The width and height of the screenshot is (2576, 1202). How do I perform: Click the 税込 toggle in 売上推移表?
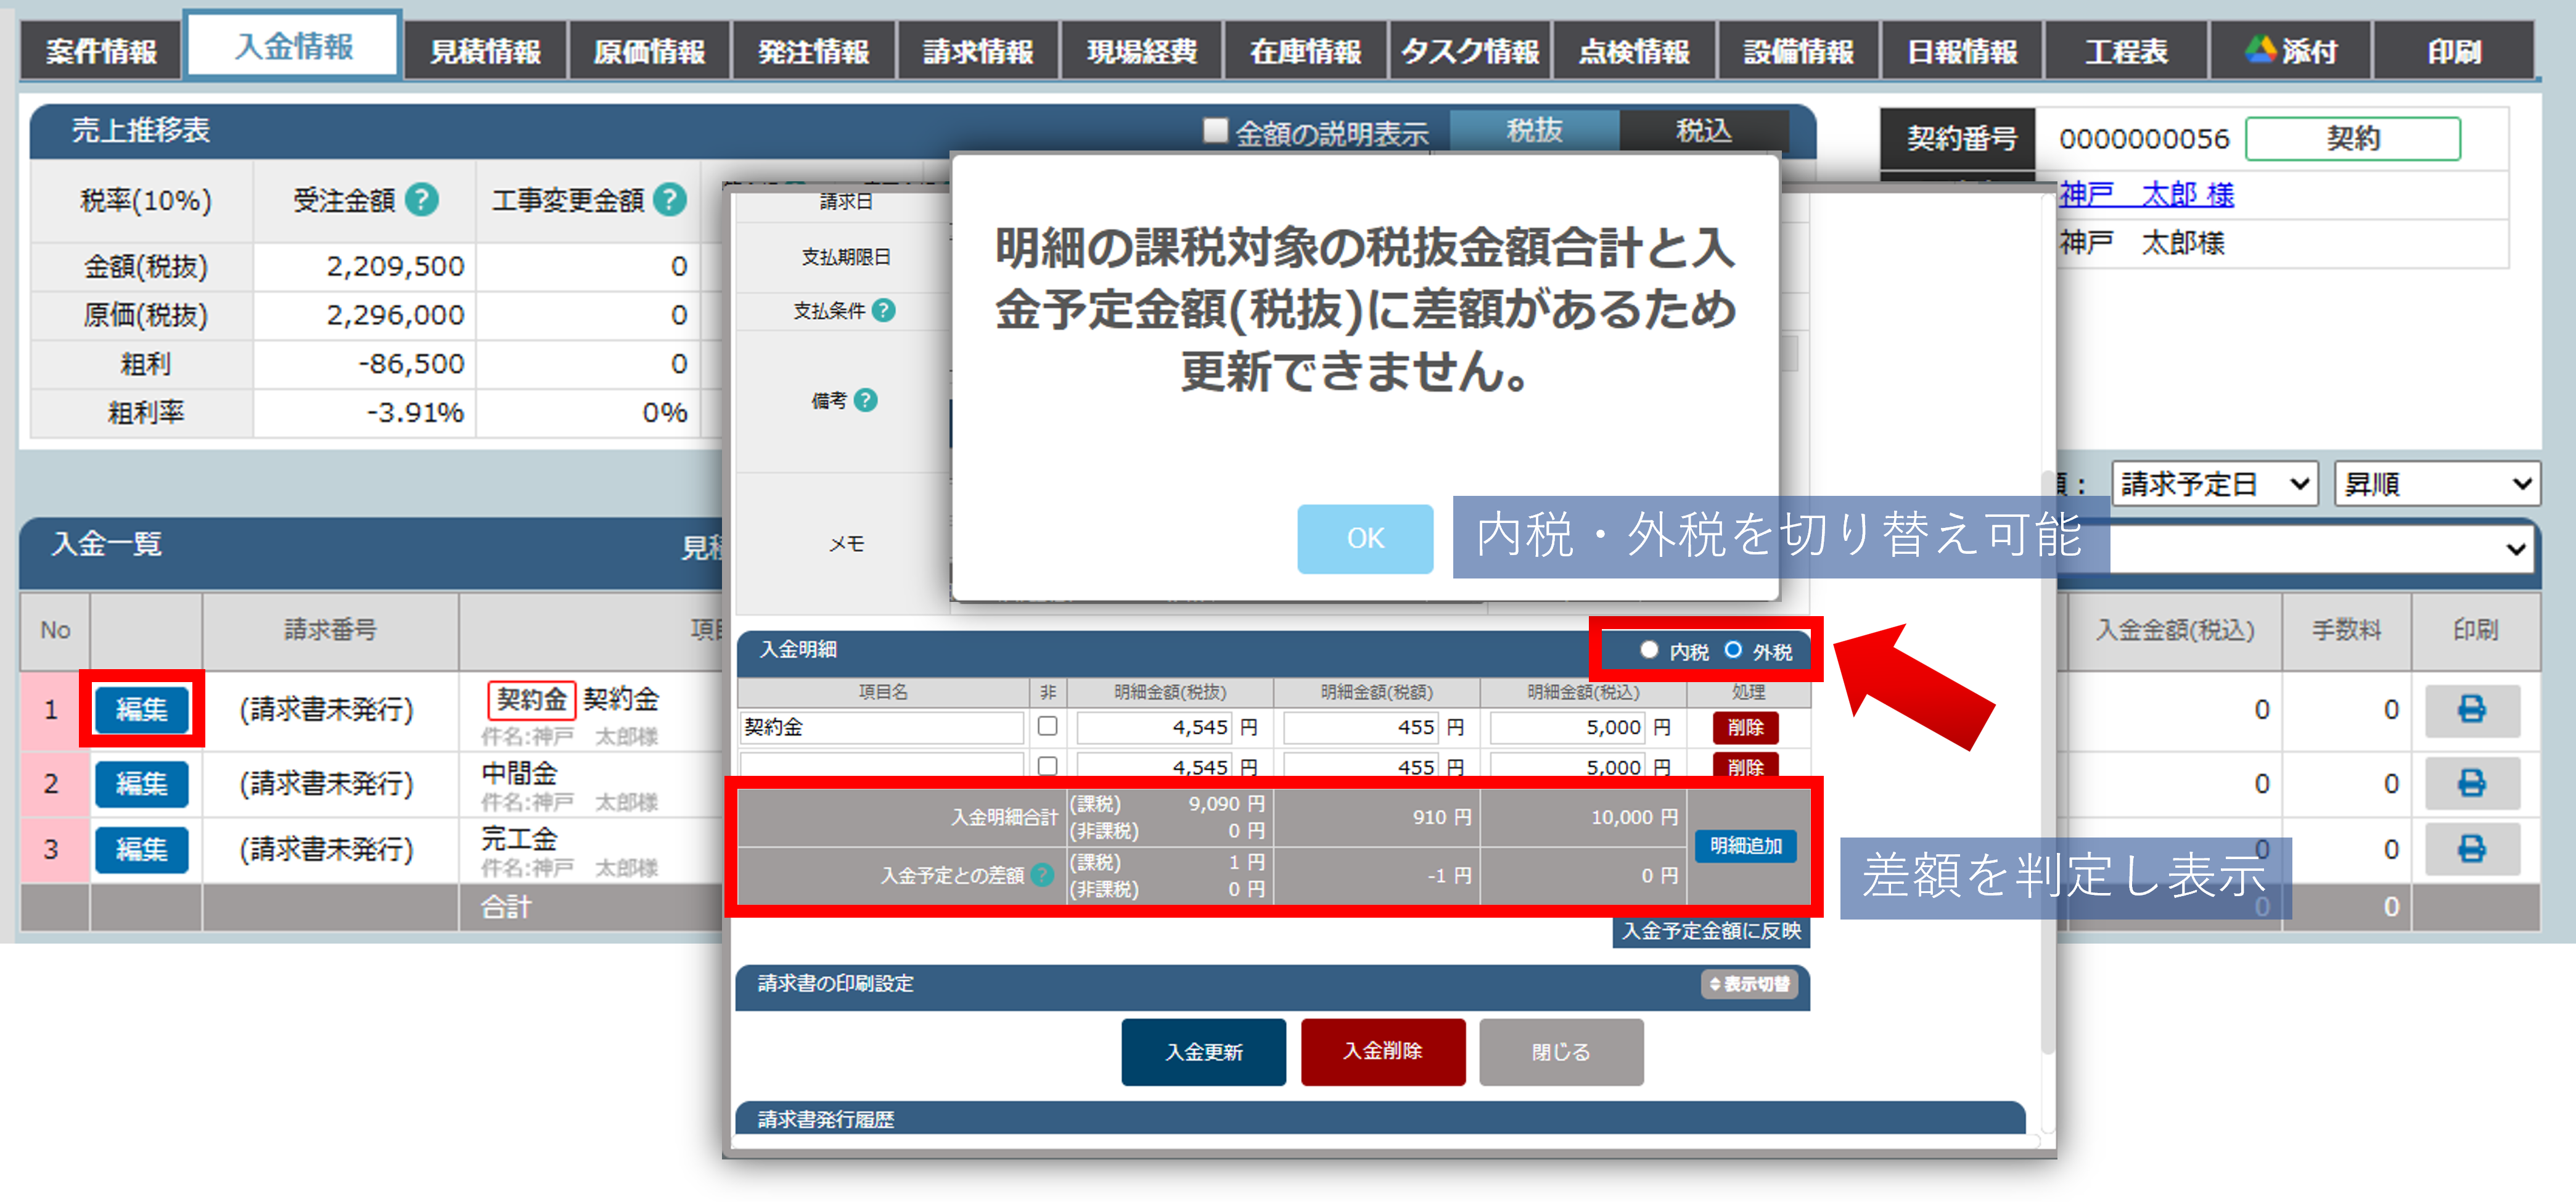pos(1703,131)
